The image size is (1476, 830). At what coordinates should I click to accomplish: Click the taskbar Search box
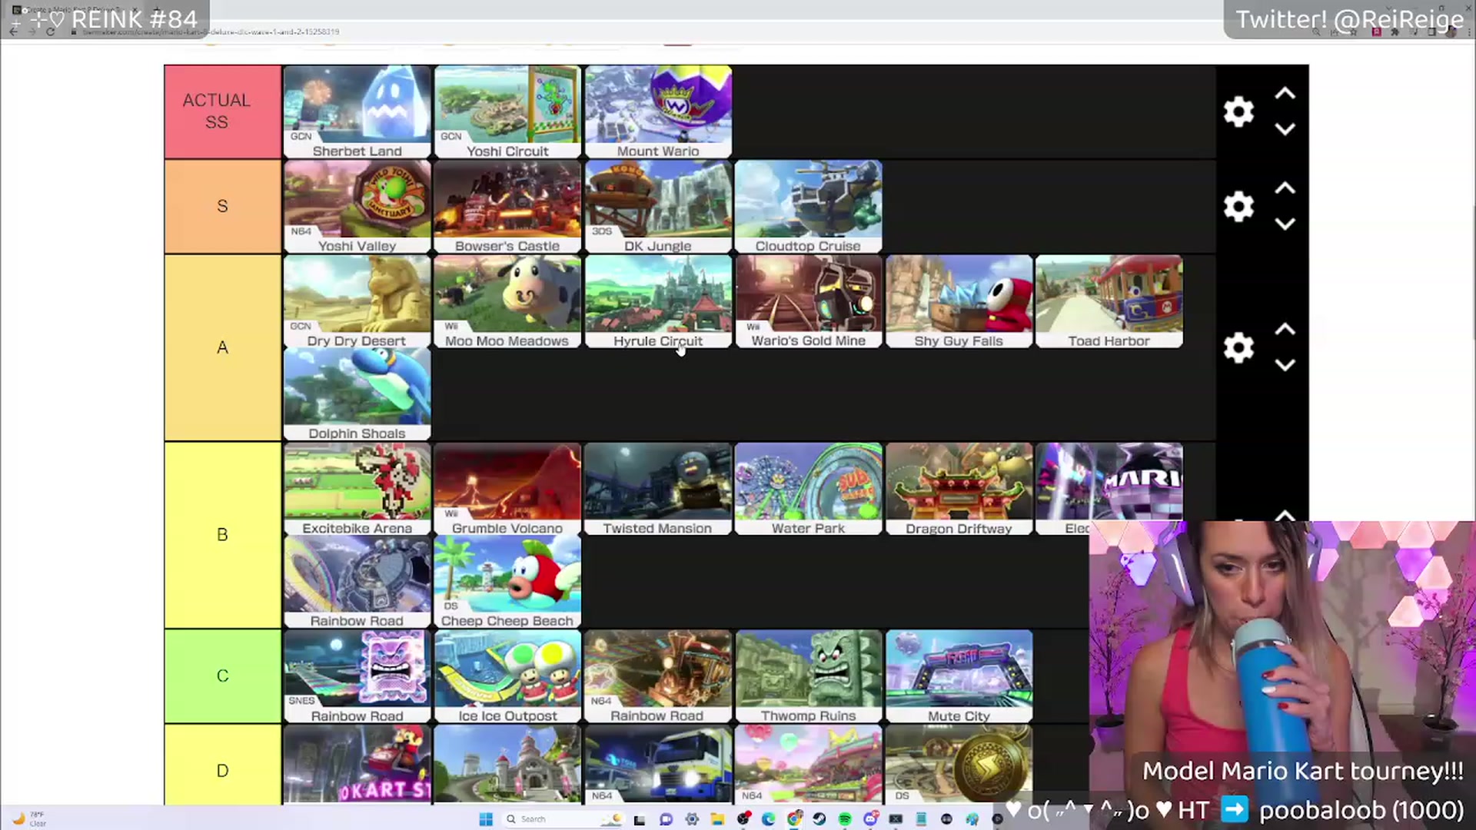click(563, 819)
